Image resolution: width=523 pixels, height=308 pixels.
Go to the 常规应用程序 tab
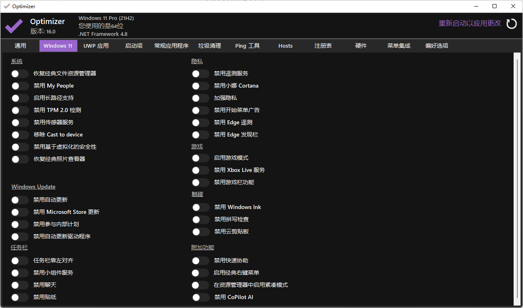point(171,46)
